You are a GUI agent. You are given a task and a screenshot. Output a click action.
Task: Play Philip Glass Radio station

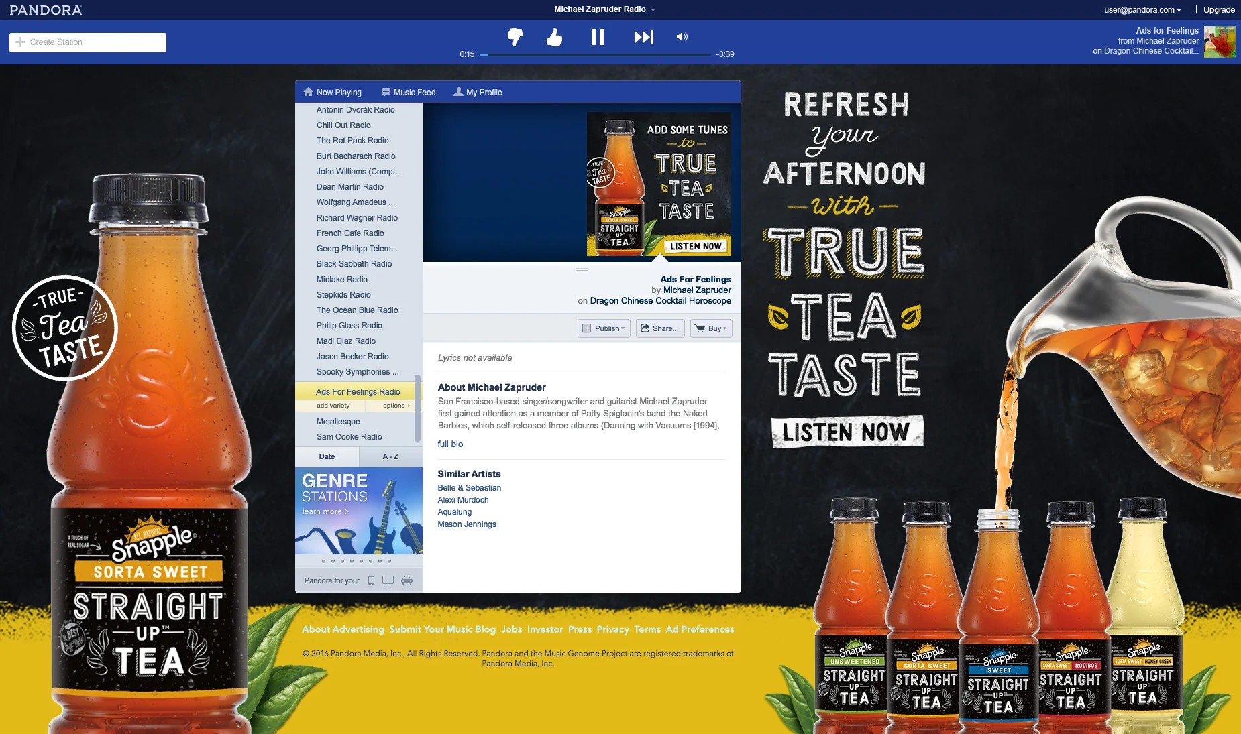pos(349,326)
